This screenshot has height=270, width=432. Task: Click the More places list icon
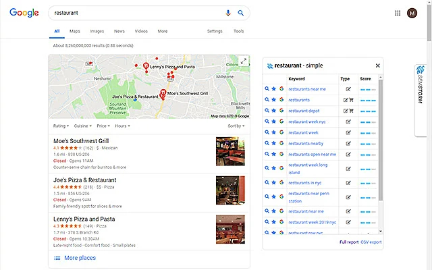(57, 258)
